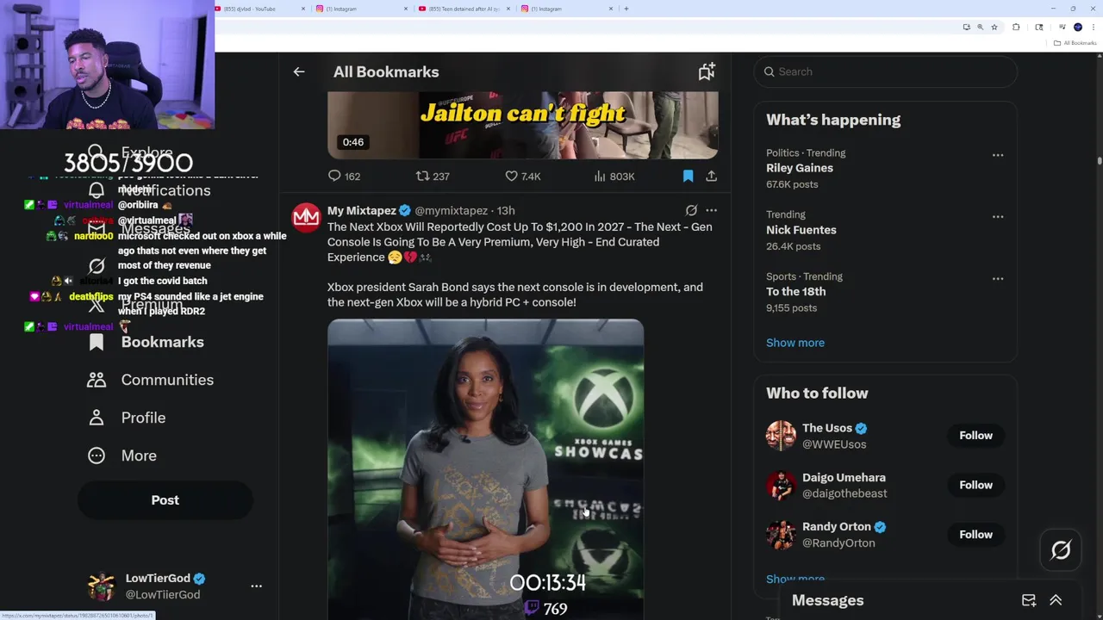The width and height of the screenshot is (1103, 620).
Task: Show more trending topics
Action: coord(795,343)
